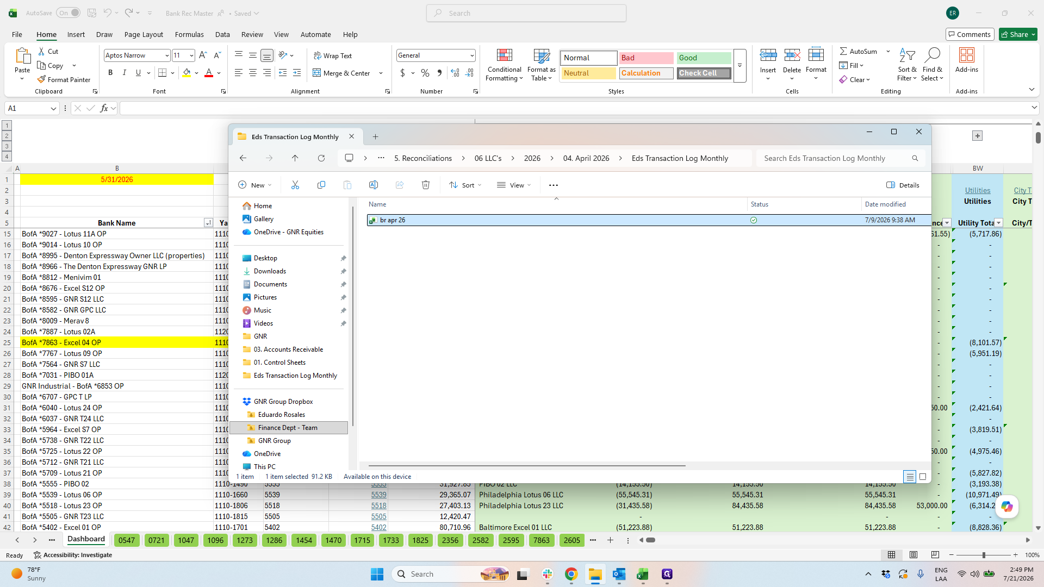This screenshot has width=1044, height=587.
Task: Click Insert Function fx button
Action: [x=104, y=108]
